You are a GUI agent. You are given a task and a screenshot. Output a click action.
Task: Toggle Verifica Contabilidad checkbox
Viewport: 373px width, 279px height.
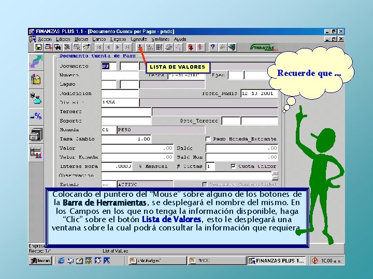[x=204, y=184]
